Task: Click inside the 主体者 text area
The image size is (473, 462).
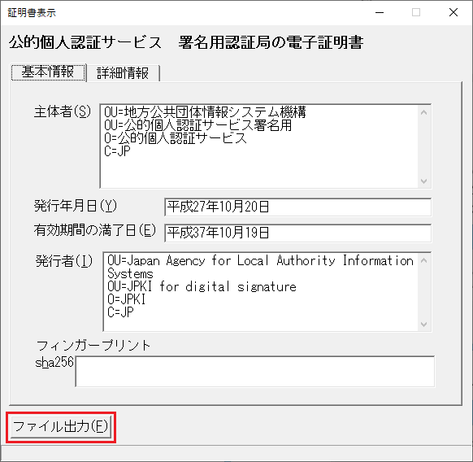Action: (258, 146)
